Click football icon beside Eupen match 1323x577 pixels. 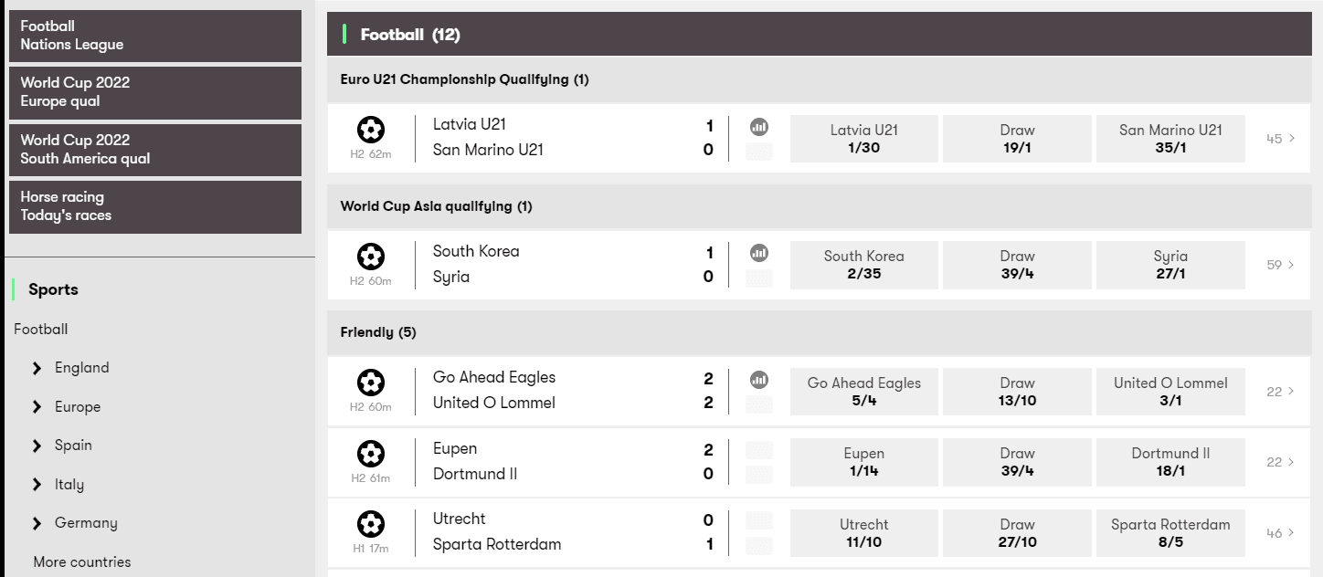coord(371,453)
